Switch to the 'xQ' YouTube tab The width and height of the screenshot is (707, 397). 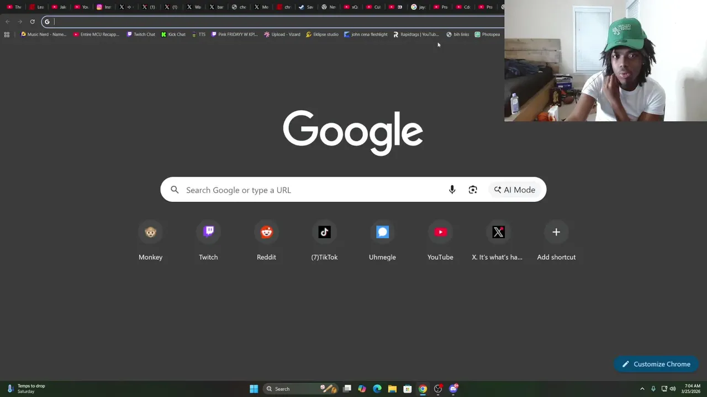(351, 7)
